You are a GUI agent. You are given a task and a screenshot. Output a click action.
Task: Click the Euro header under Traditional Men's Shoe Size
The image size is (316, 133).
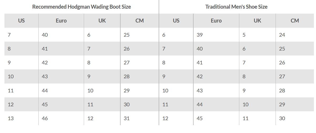click(216, 20)
